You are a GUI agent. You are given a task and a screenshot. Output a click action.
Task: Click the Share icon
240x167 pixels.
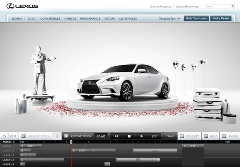coord(224,136)
